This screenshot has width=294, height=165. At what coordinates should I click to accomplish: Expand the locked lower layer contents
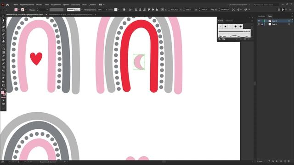click(266, 24)
